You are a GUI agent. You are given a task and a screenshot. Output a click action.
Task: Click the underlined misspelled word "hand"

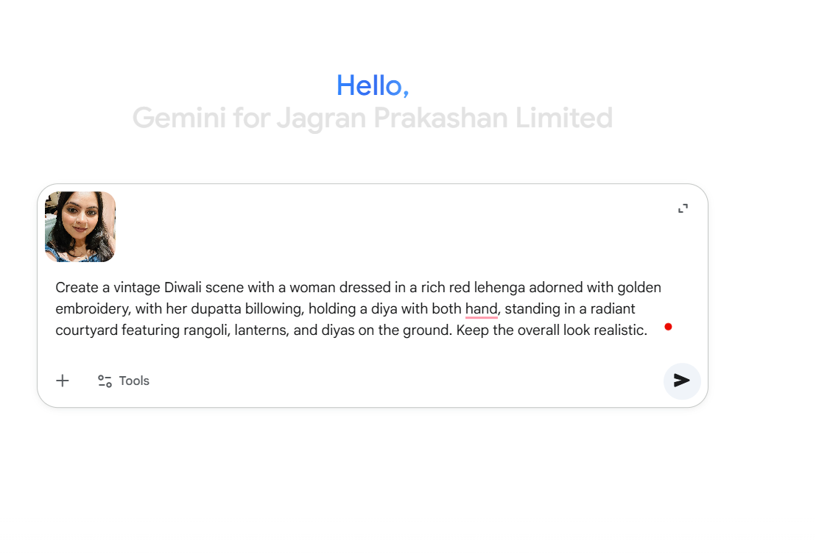482,309
